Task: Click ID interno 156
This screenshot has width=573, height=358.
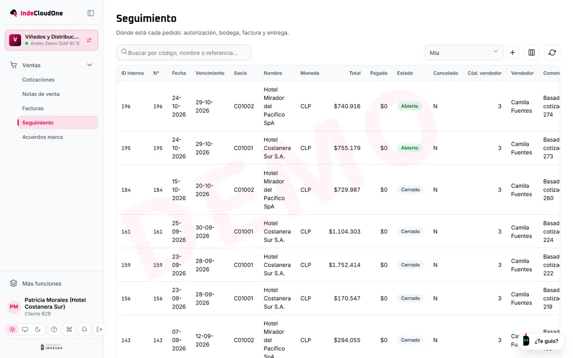Action: 126,298
